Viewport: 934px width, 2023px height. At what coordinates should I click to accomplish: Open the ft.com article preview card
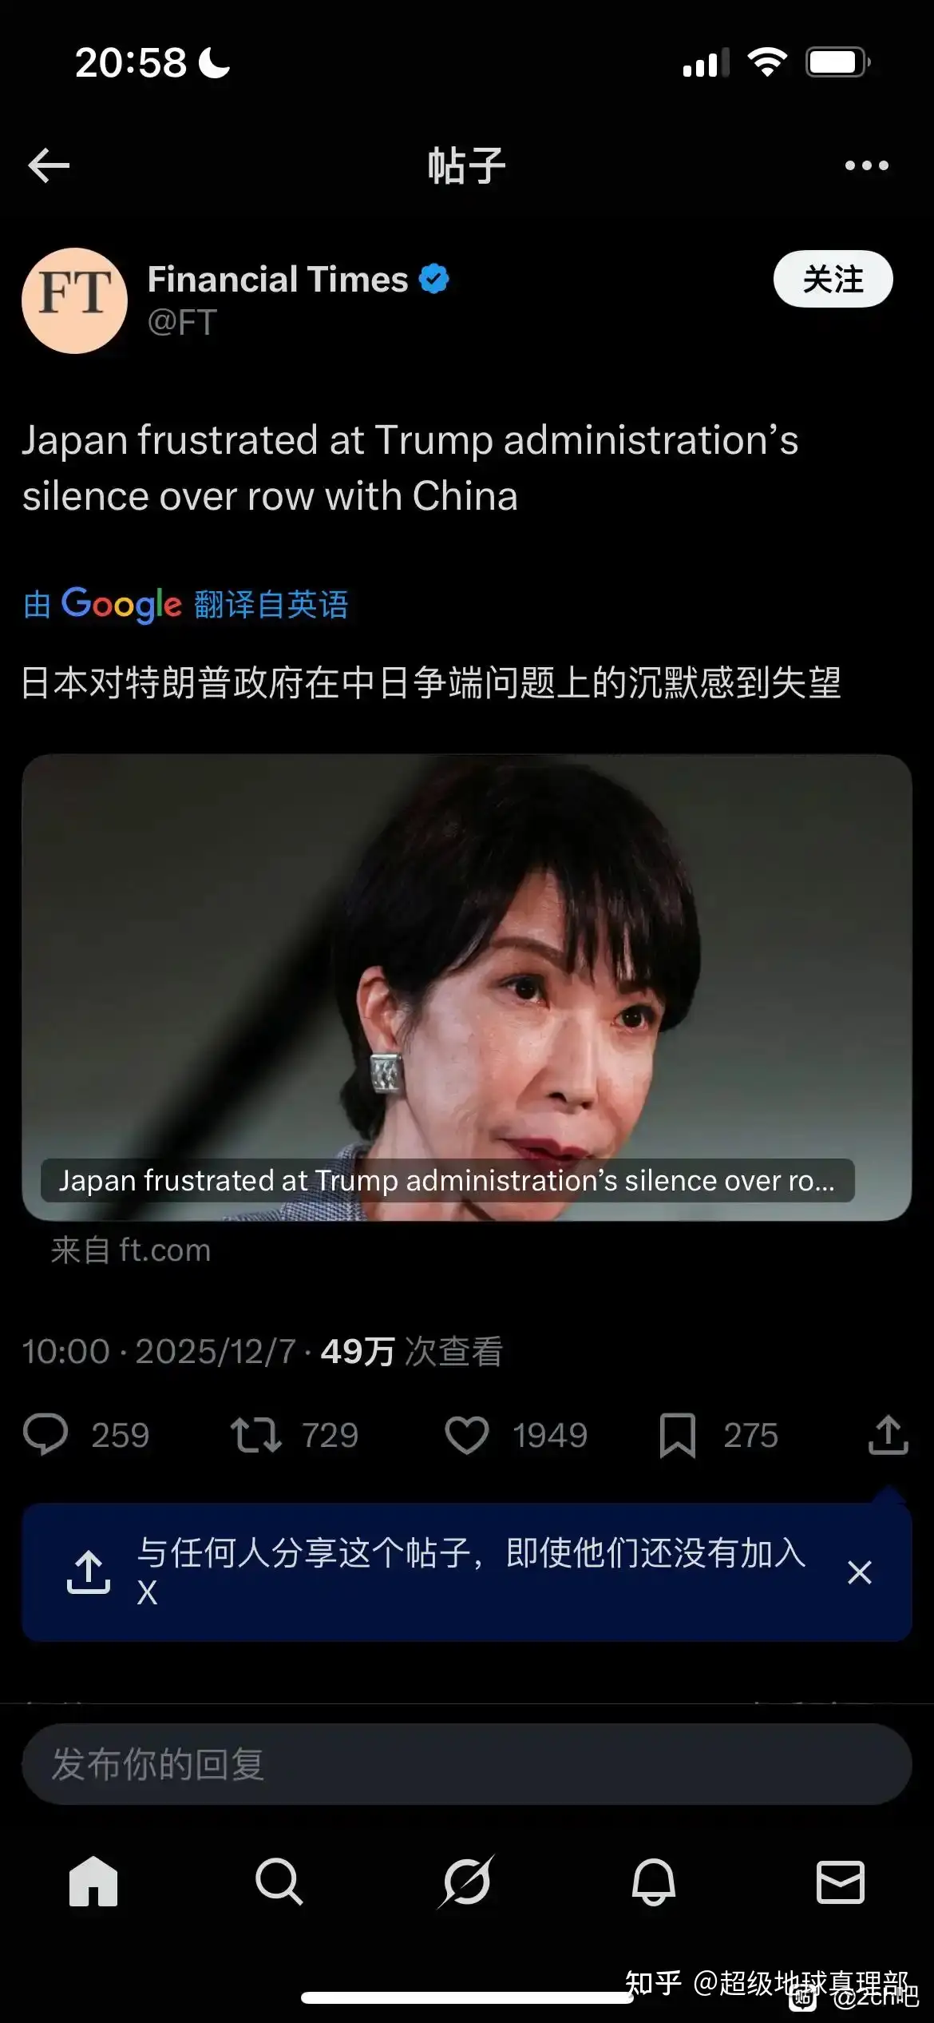(467, 988)
